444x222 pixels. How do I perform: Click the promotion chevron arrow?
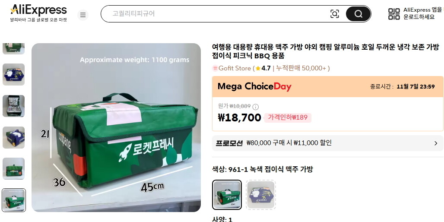click(x=436, y=143)
